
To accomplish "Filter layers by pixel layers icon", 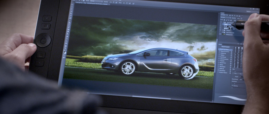I will point(230,15).
